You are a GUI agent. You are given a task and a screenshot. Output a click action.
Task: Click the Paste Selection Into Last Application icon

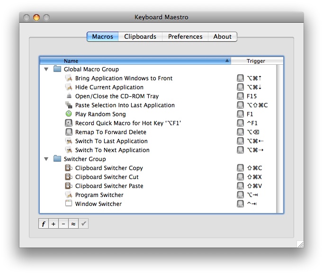point(69,105)
